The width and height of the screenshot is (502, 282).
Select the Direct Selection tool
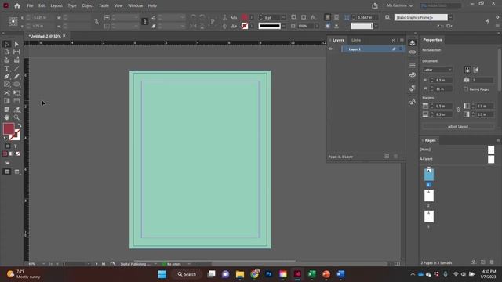click(x=16, y=44)
